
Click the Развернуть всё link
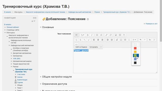pos(151,24)
